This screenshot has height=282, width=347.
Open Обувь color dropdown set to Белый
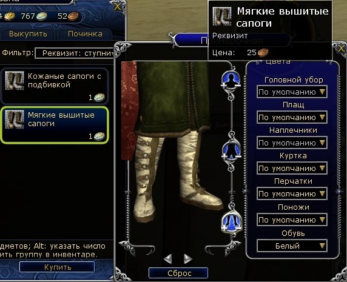pyautogui.click(x=292, y=246)
